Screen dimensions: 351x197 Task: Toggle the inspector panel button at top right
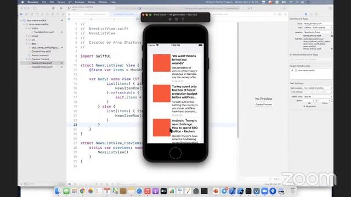[330, 8]
